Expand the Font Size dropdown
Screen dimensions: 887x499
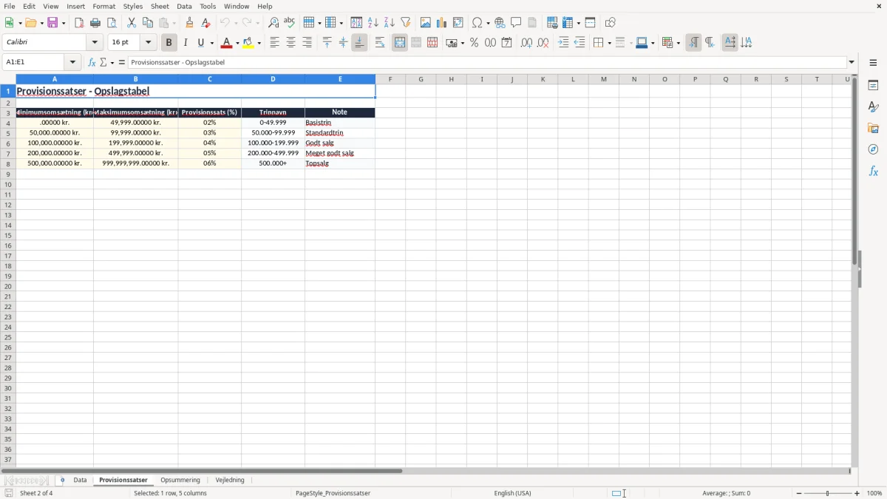point(148,43)
